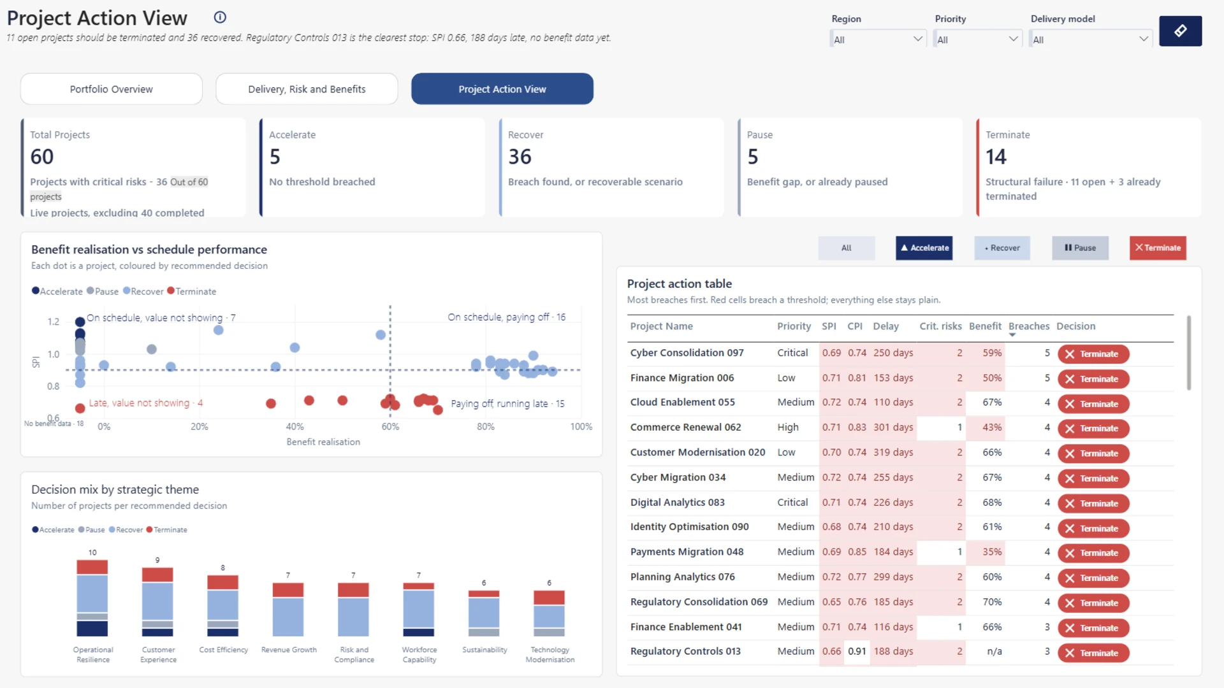Click the Terminate legend swatch in the scatter chart
This screenshot has height=688, width=1224.
(x=170, y=291)
